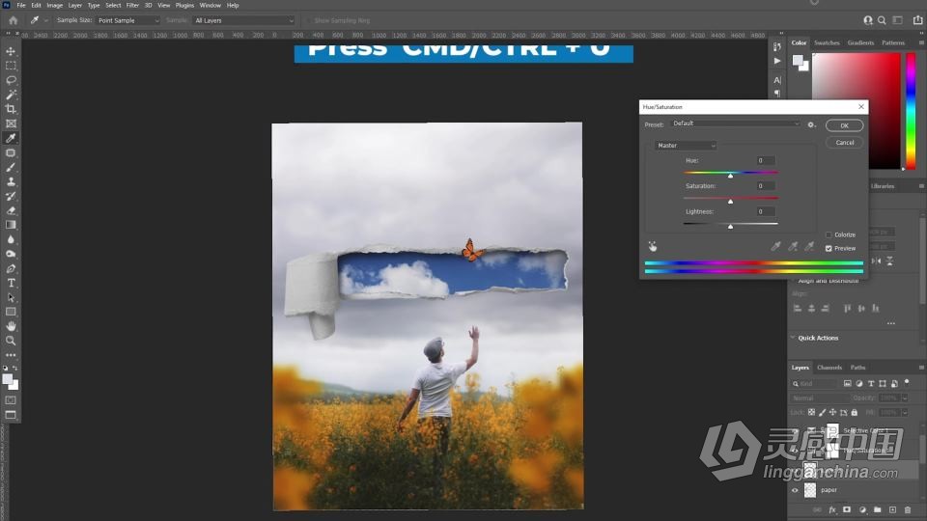This screenshot has height=521, width=927.
Task: Open the layer blend mode Normal dropdown
Action: [820, 398]
